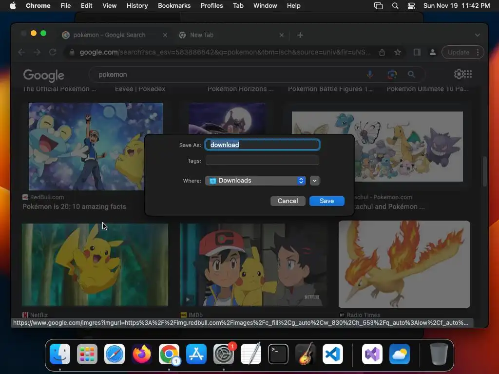Image resolution: width=499 pixels, height=374 pixels.
Task: Focus the Tags input field
Action: click(x=262, y=161)
